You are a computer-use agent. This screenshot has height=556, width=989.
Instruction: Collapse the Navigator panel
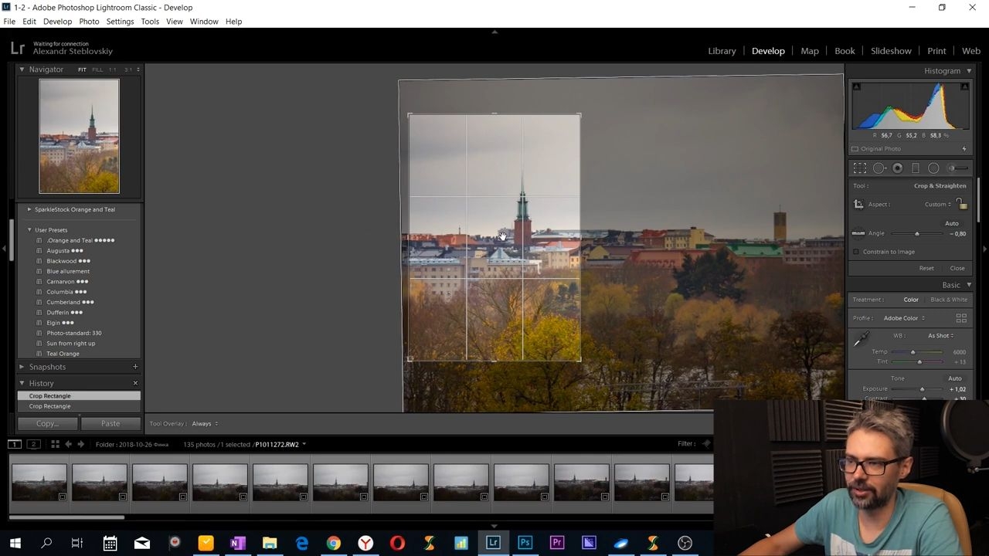[22, 69]
